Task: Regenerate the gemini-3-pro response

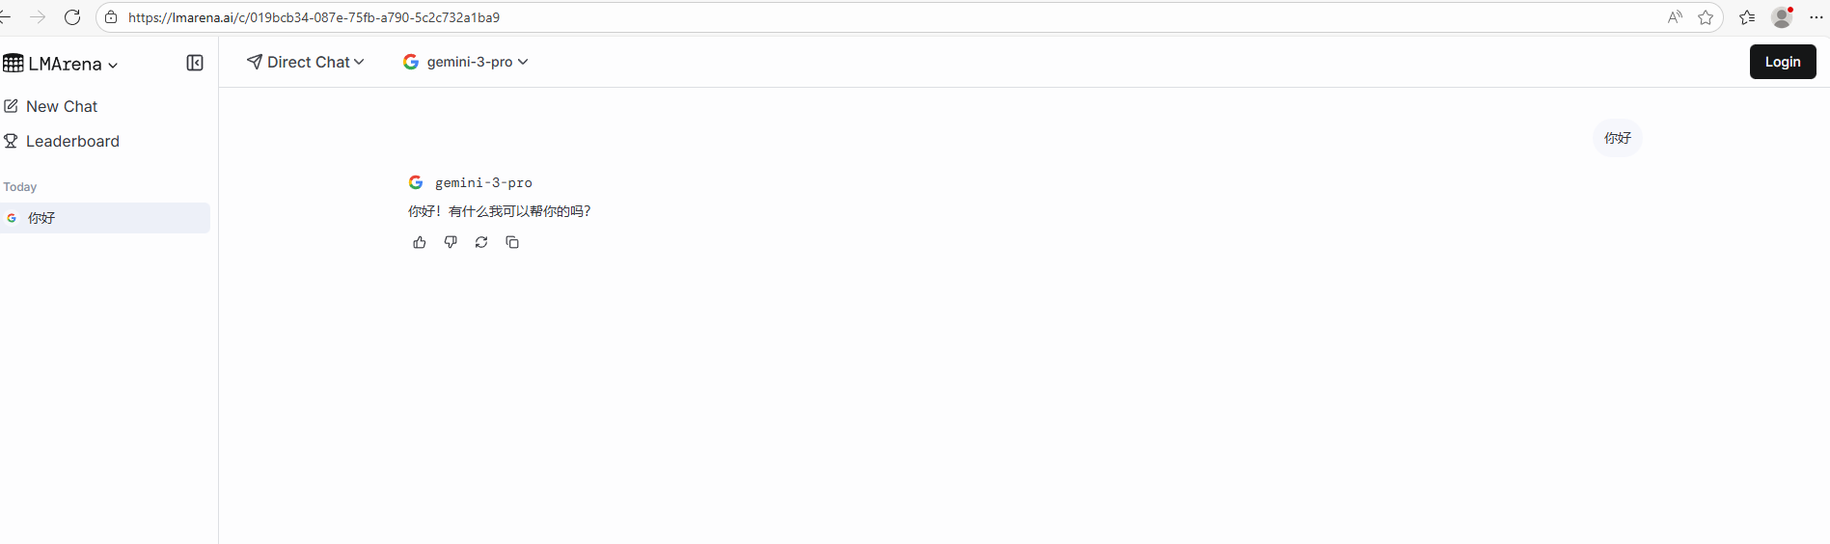Action: coord(481,242)
